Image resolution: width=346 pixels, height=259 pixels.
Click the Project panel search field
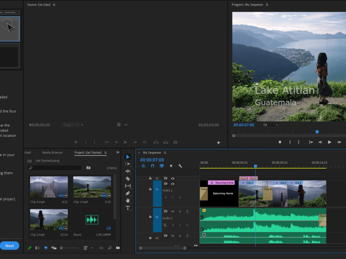coord(55,168)
